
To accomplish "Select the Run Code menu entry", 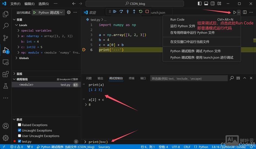I will pyautogui.click(x=177, y=20).
